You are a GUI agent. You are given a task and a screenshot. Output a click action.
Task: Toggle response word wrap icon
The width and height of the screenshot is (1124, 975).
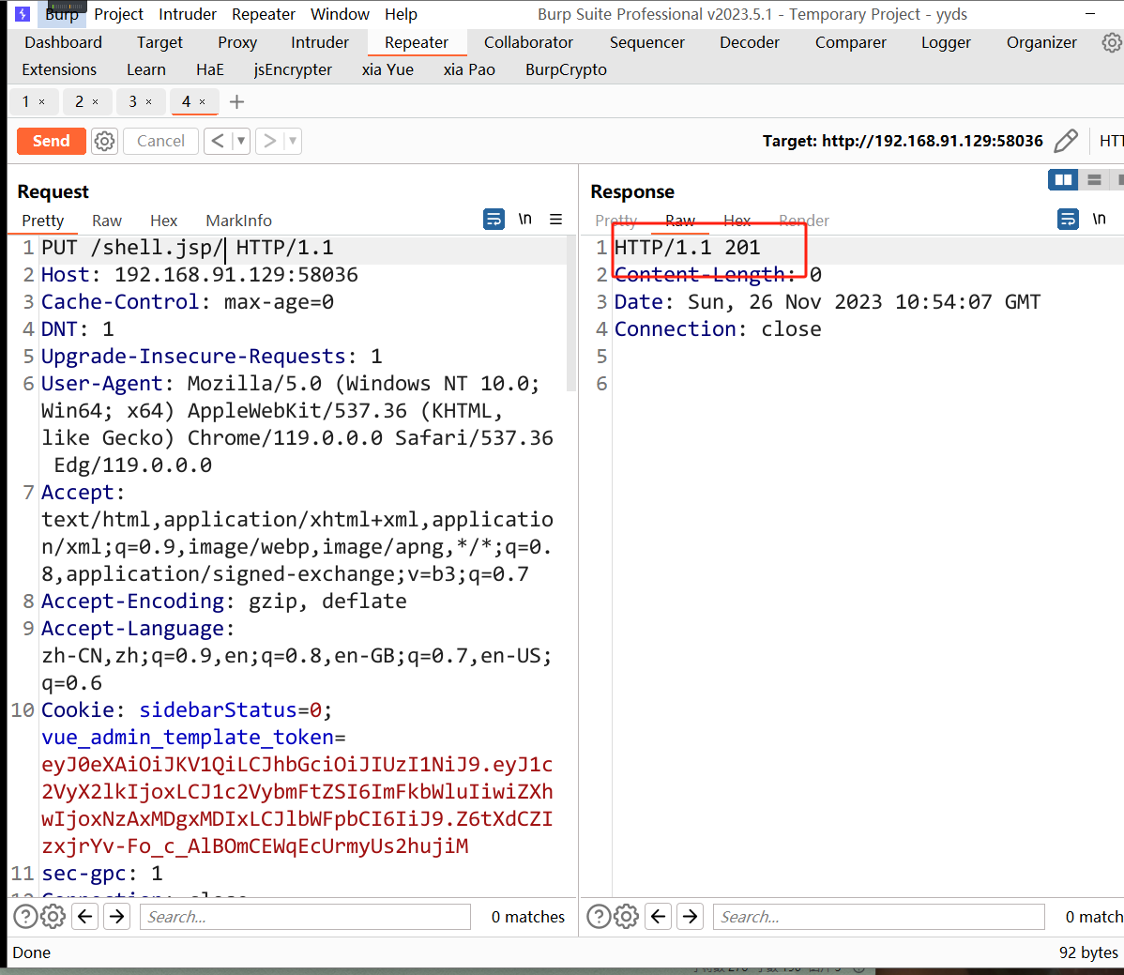1068,220
